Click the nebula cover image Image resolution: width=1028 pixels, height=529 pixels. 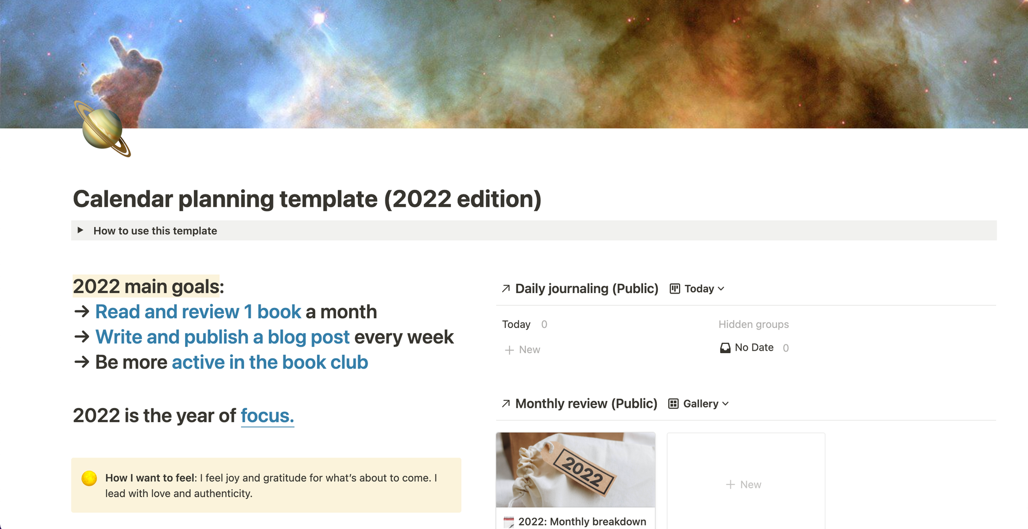[514, 62]
